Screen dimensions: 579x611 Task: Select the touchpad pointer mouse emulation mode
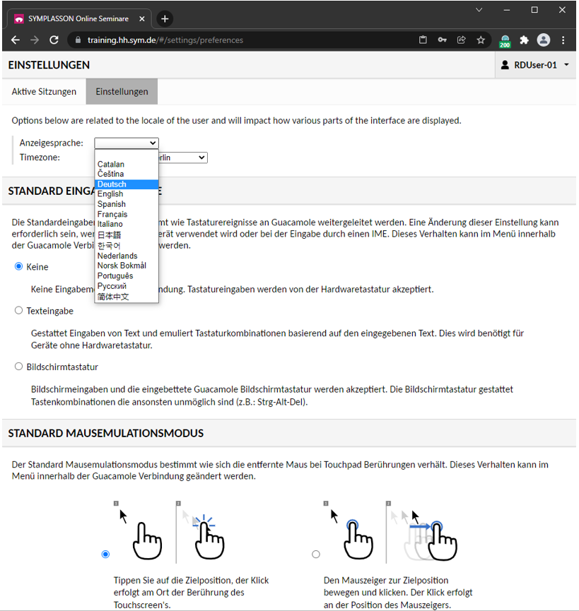coord(316,554)
